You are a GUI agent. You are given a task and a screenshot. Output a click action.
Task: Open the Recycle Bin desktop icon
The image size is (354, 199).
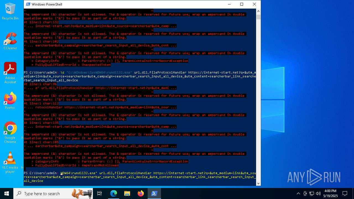[x=10, y=12]
